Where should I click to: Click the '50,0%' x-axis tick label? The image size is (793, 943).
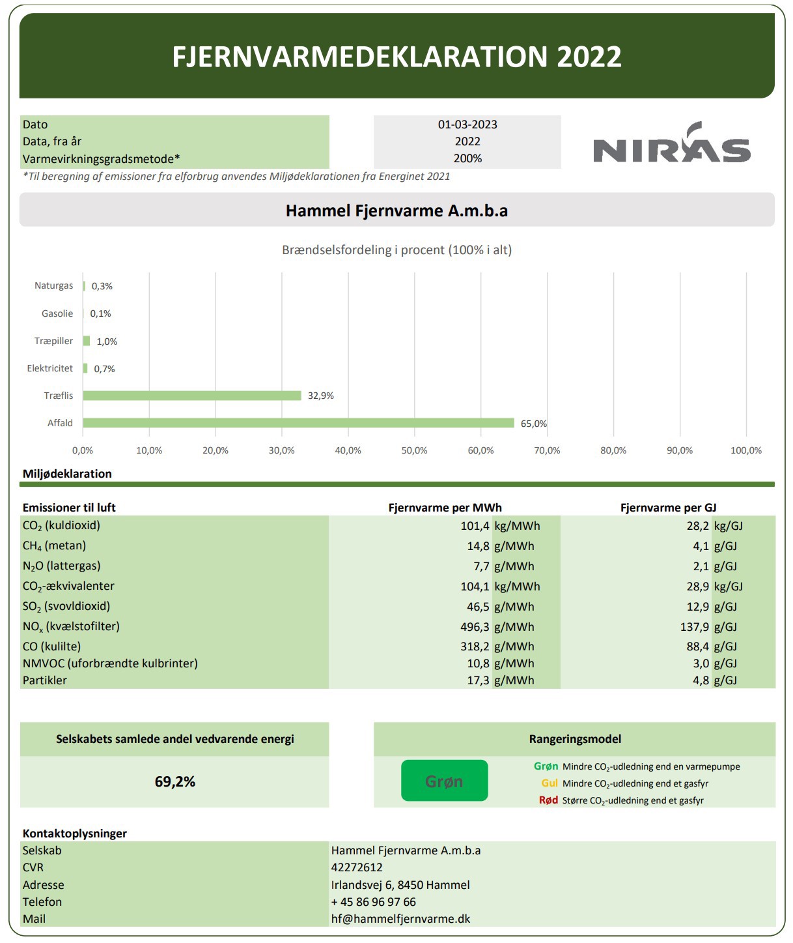coord(414,450)
